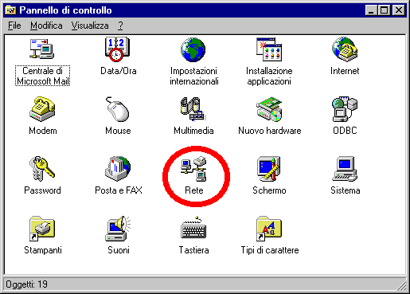Open the Visualizza menu

pyautogui.click(x=90, y=25)
